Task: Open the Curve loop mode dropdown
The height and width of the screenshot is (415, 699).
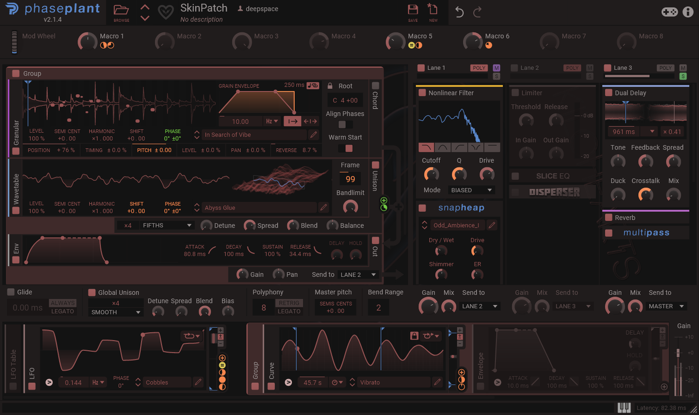Action: [x=430, y=336]
